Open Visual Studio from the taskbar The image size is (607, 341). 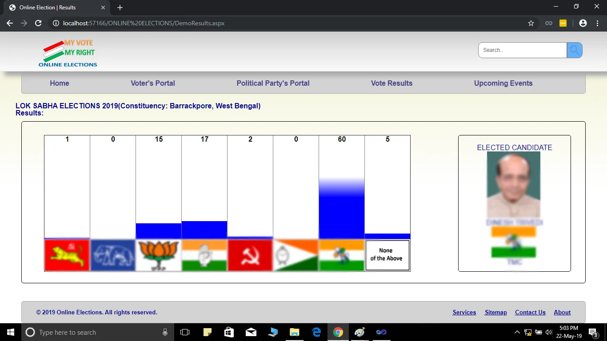pyautogui.click(x=382, y=332)
